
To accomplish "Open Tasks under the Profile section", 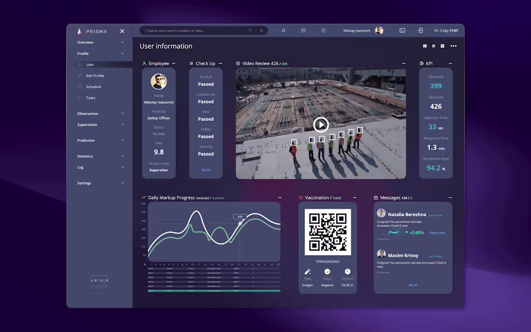I will click(x=92, y=98).
